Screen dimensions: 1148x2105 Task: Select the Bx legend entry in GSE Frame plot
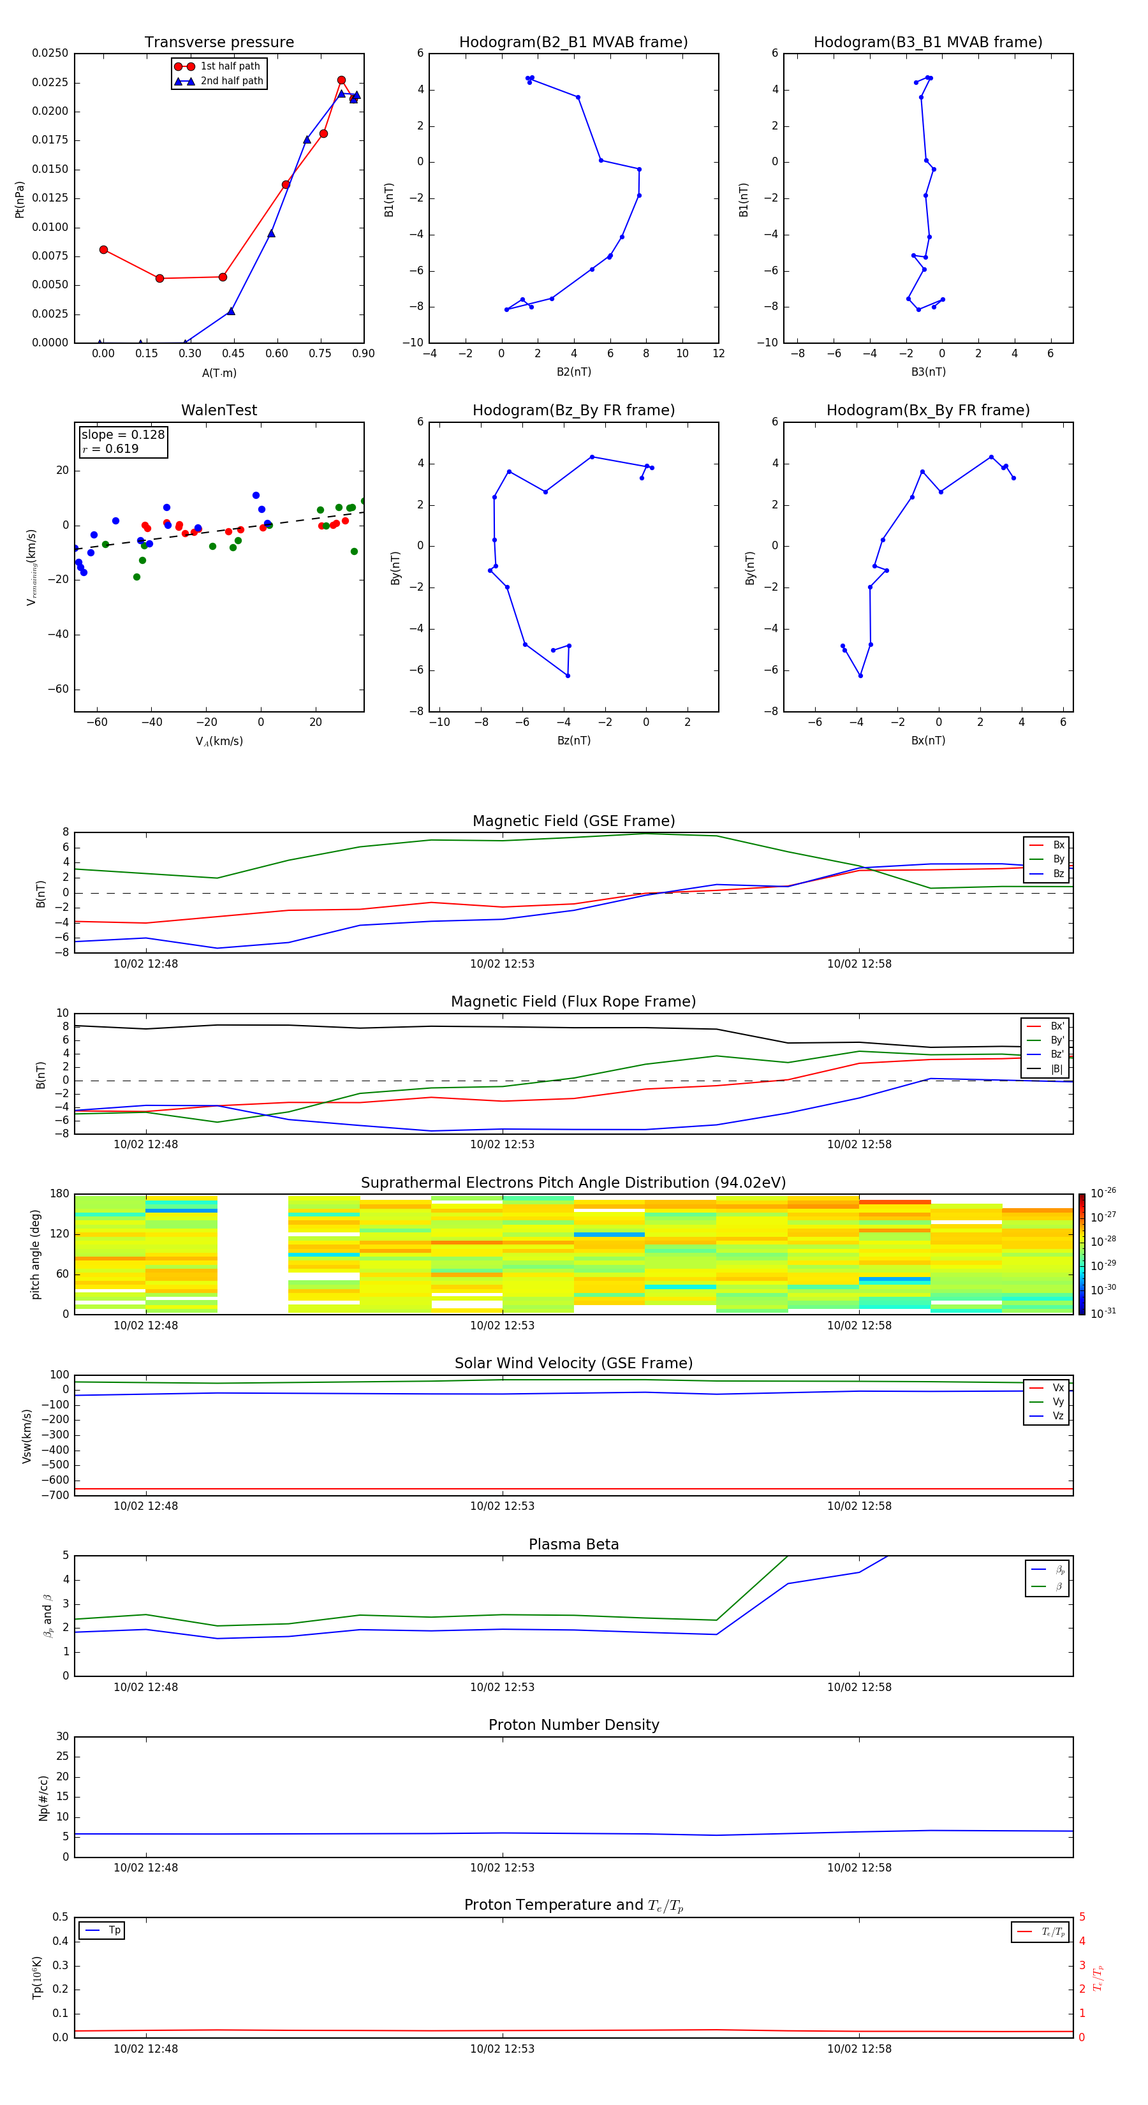point(1047,845)
